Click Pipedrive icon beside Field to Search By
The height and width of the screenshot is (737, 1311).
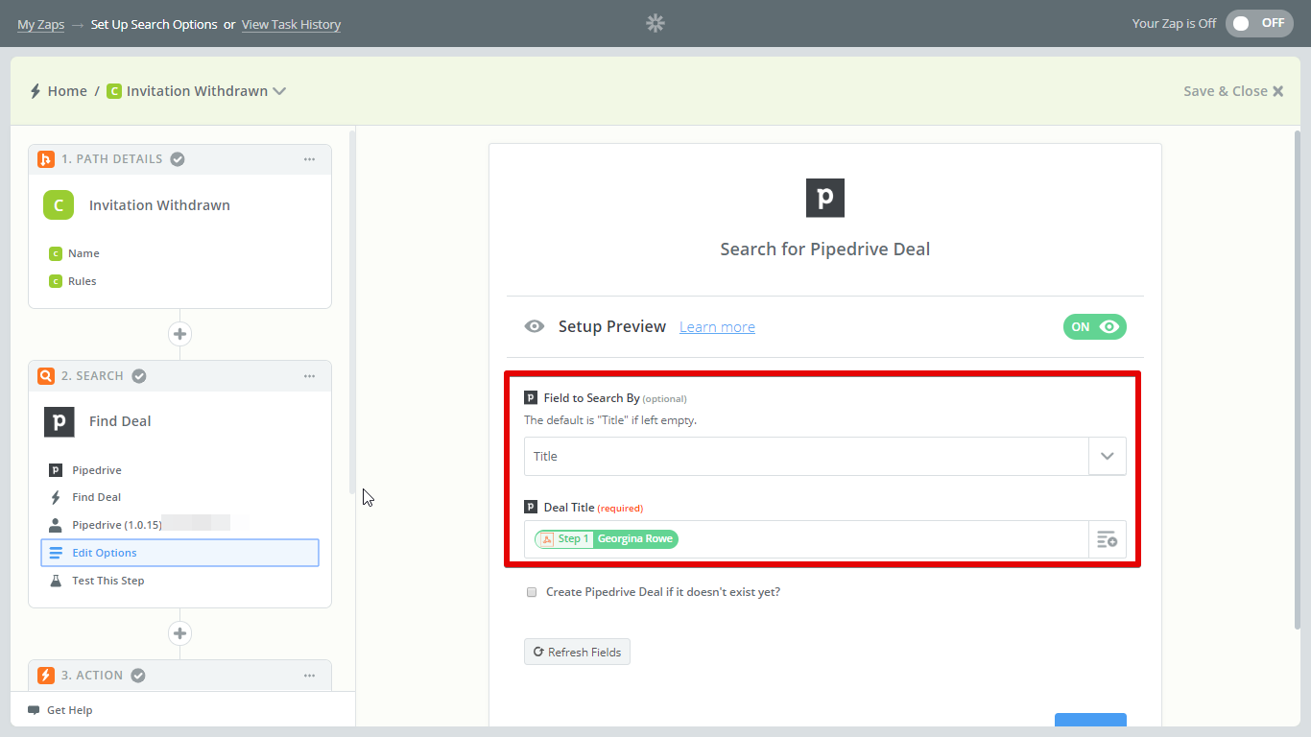pos(531,397)
